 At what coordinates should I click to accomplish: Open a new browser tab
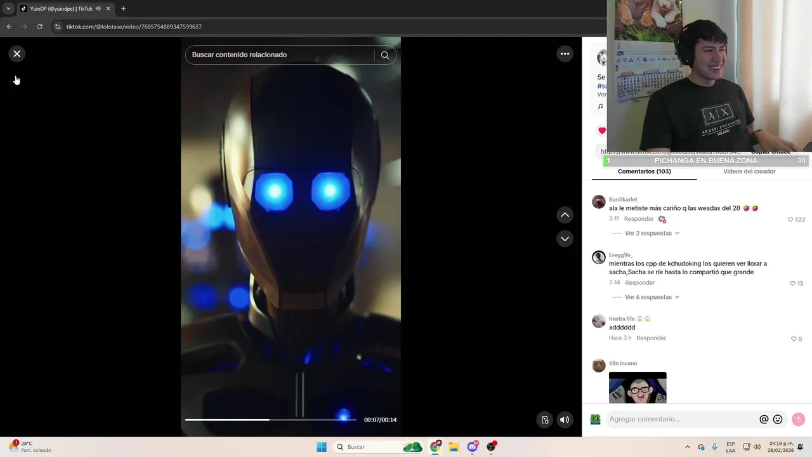123,9
